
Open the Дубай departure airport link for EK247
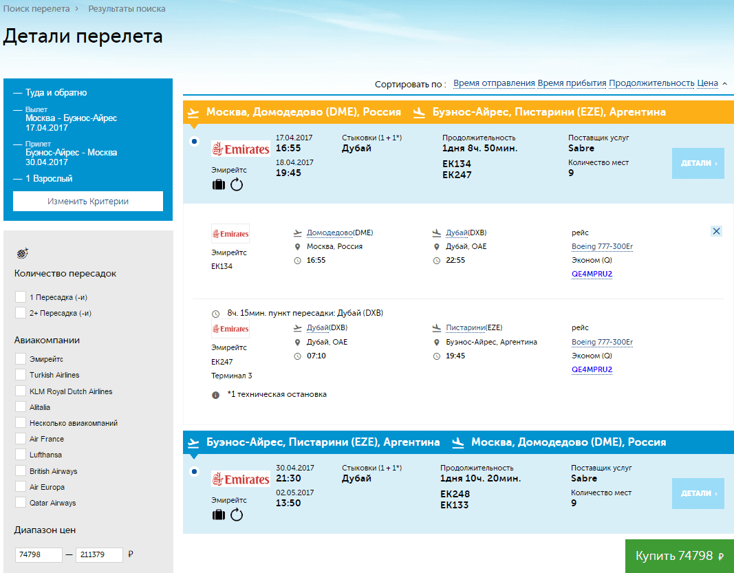[317, 327]
